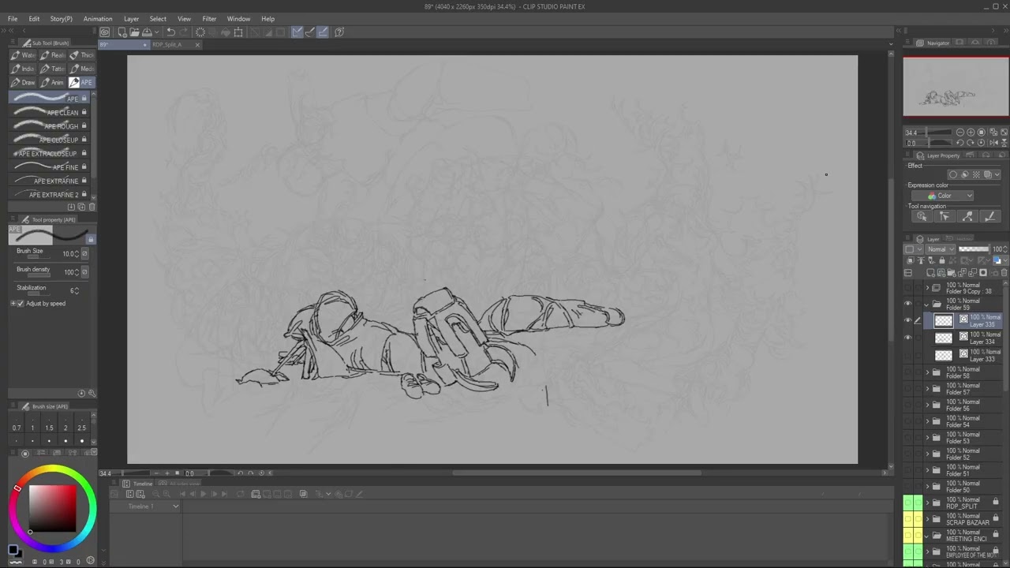Click the Scale/Rotate transform icon in command bar

tap(238, 32)
